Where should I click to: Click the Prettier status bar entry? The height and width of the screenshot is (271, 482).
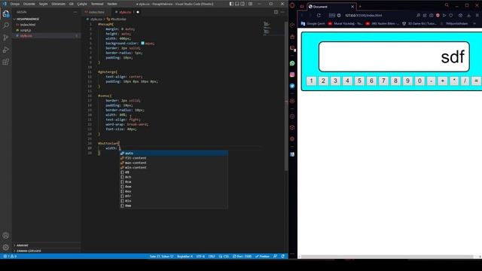pos(263,256)
